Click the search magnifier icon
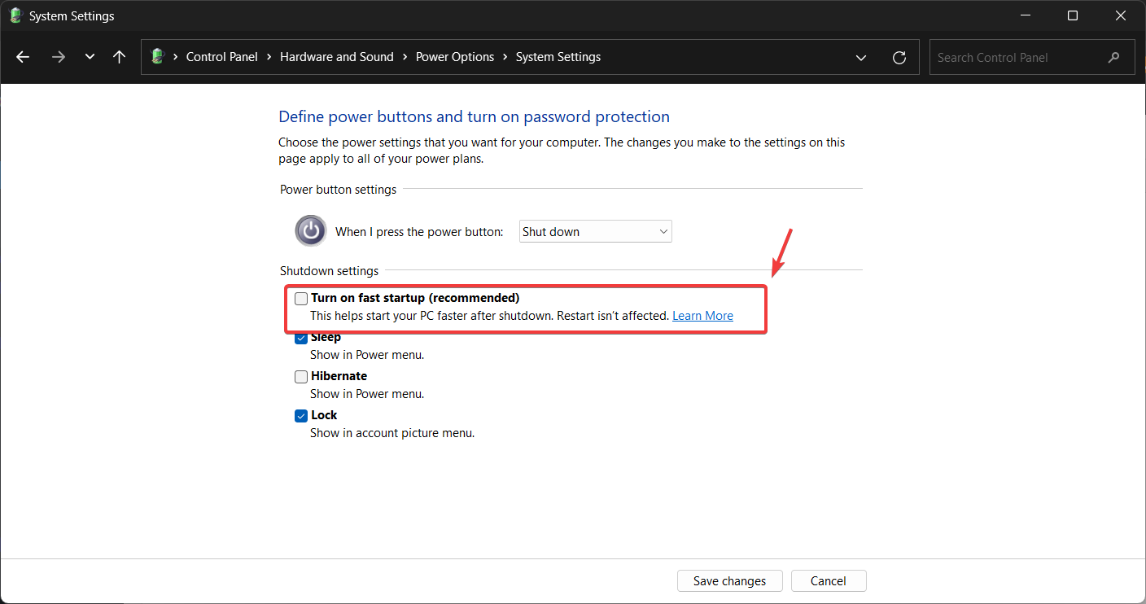The image size is (1146, 604). point(1113,58)
